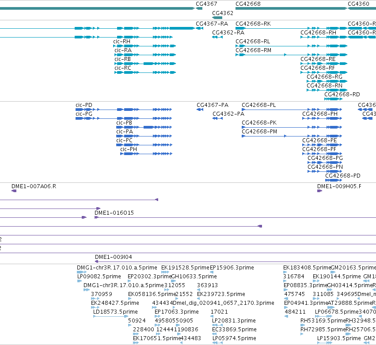This screenshot has width=376, height=345.
Task: Select the EK190144.5prime EST label
Action: tap(337, 277)
